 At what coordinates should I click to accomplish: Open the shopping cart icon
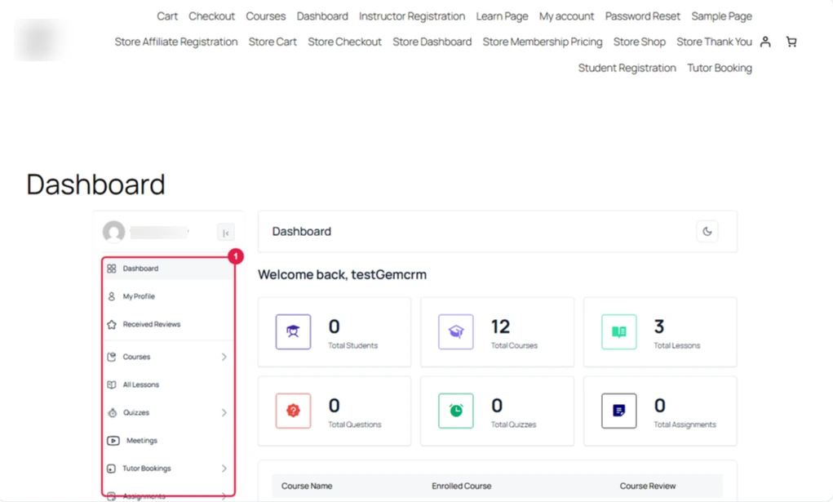(791, 42)
